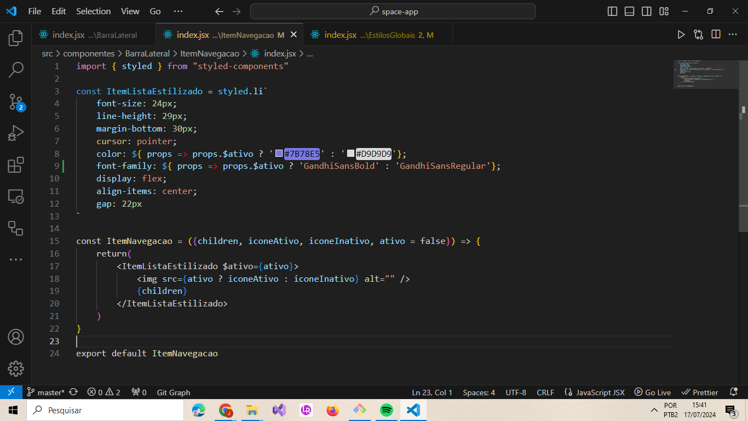This screenshot has height=421, width=748.
Task: Open the Extensions view
Action: (16, 165)
